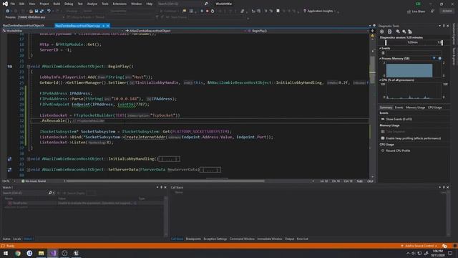Click the search magnifier in the title bar
The width and height of the screenshot is (458, 258).
coord(206,4)
